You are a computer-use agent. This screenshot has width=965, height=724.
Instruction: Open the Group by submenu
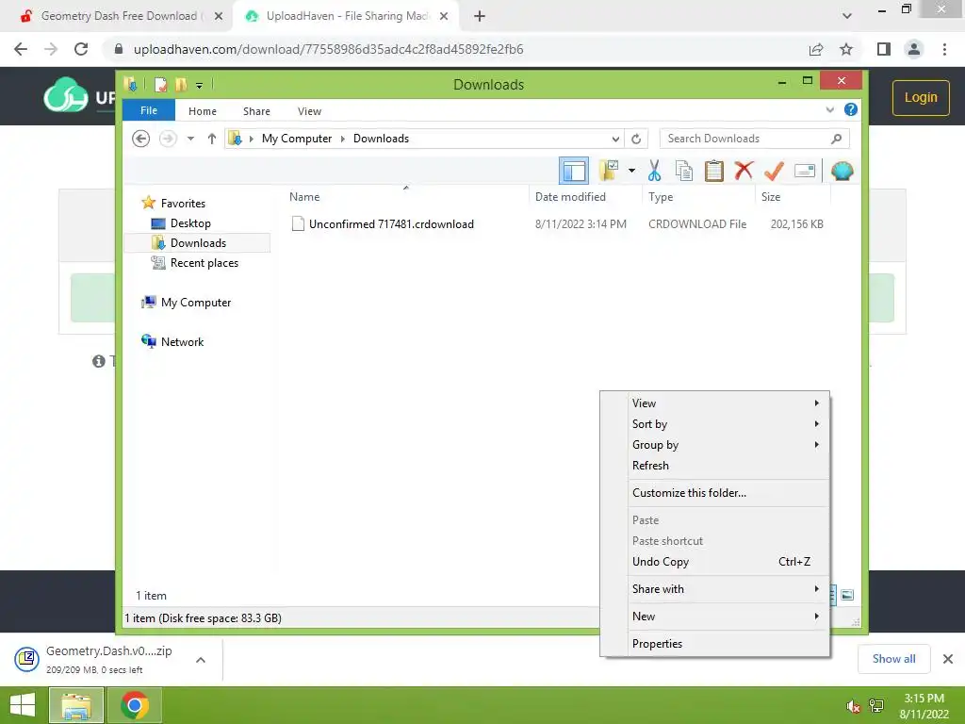(x=727, y=445)
